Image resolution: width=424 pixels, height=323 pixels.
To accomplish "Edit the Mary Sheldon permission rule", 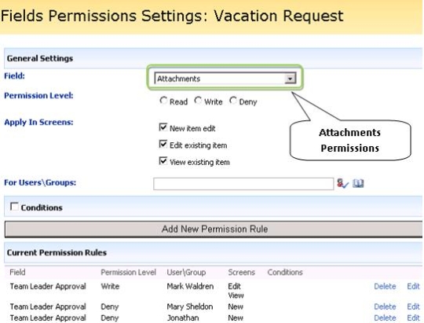I will [x=413, y=306].
